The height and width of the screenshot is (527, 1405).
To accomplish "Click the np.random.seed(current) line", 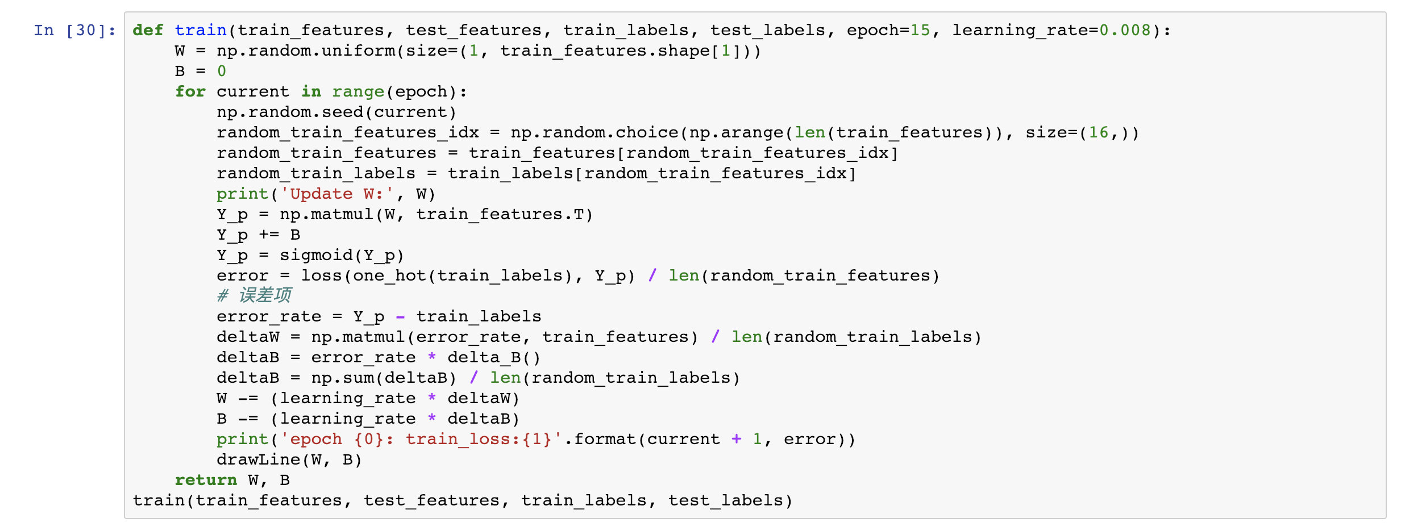I will point(336,112).
